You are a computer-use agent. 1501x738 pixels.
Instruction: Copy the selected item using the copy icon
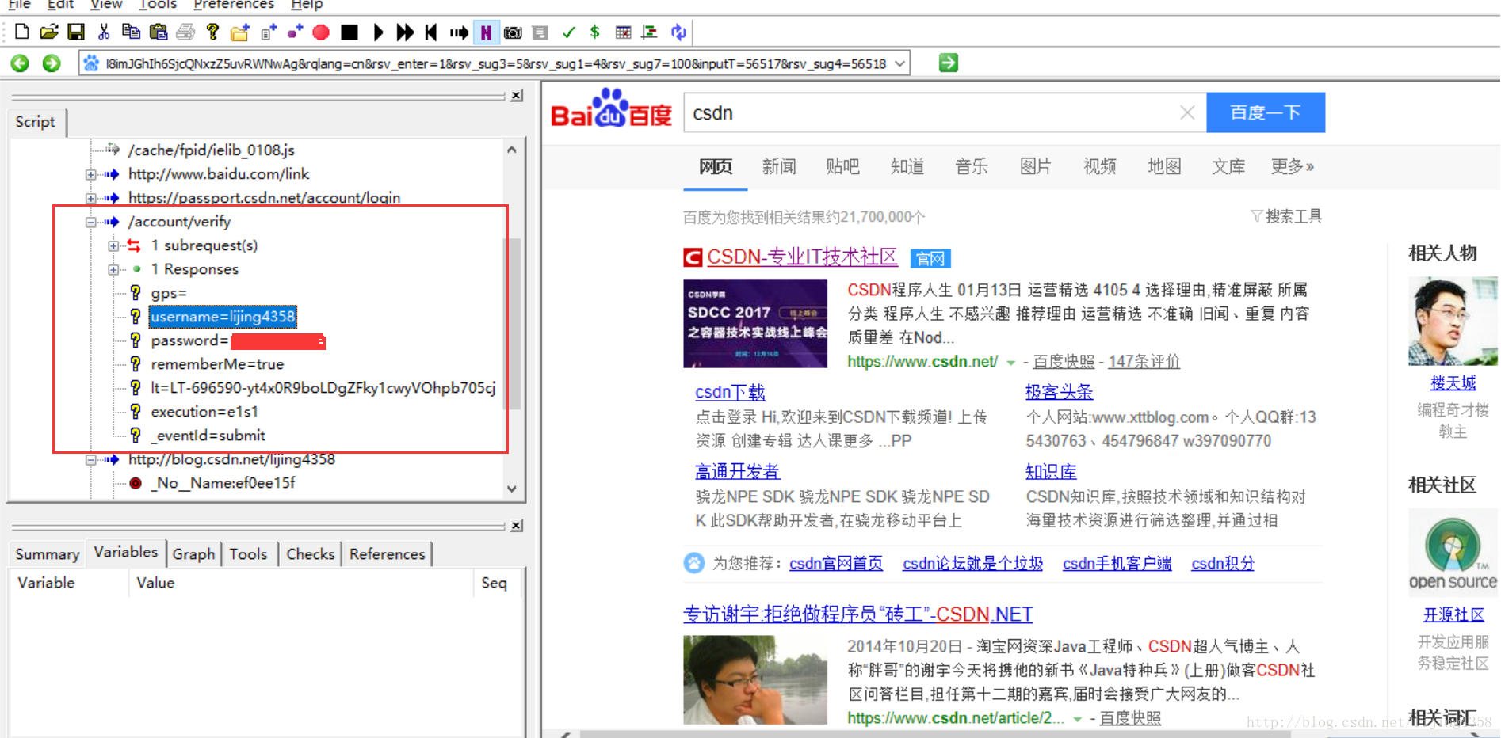(131, 32)
